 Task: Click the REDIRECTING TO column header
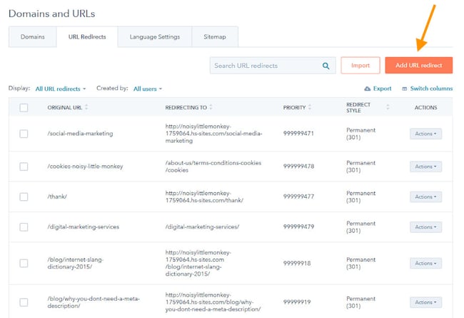tap(186, 108)
